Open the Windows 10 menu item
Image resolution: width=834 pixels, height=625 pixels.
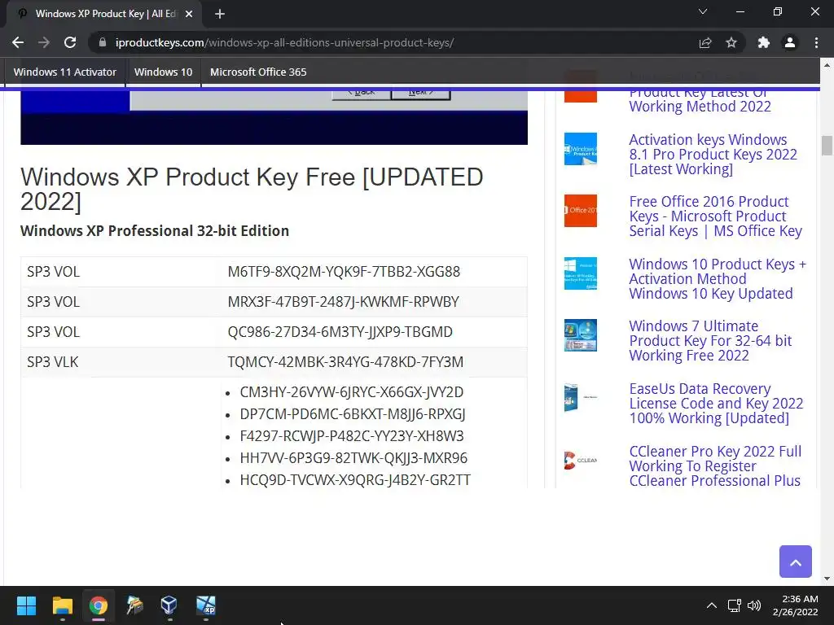click(163, 72)
